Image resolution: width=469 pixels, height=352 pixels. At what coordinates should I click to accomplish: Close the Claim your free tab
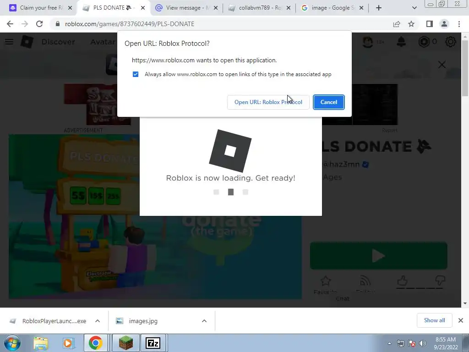(70, 8)
